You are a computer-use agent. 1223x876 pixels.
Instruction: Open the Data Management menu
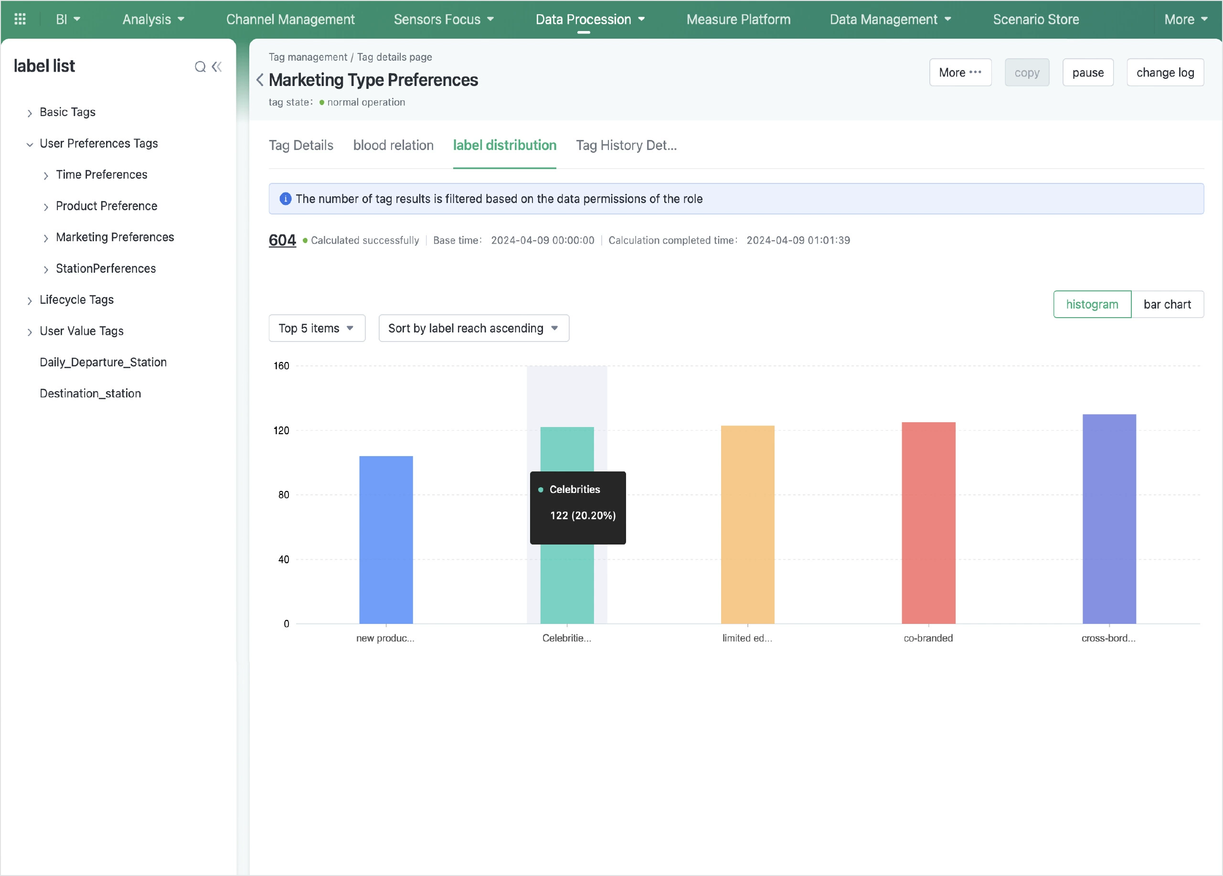point(890,20)
